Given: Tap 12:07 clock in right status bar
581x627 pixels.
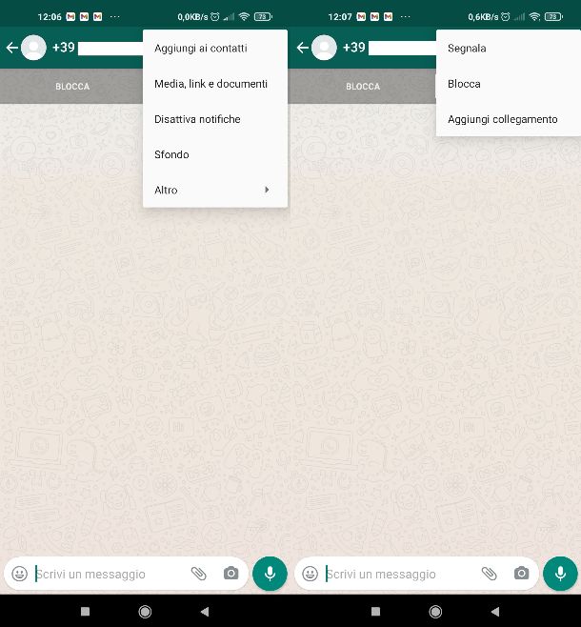Looking at the screenshot, I should pyautogui.click(x=340, y=17).
